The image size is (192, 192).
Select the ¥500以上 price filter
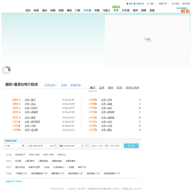coord(62,155)
